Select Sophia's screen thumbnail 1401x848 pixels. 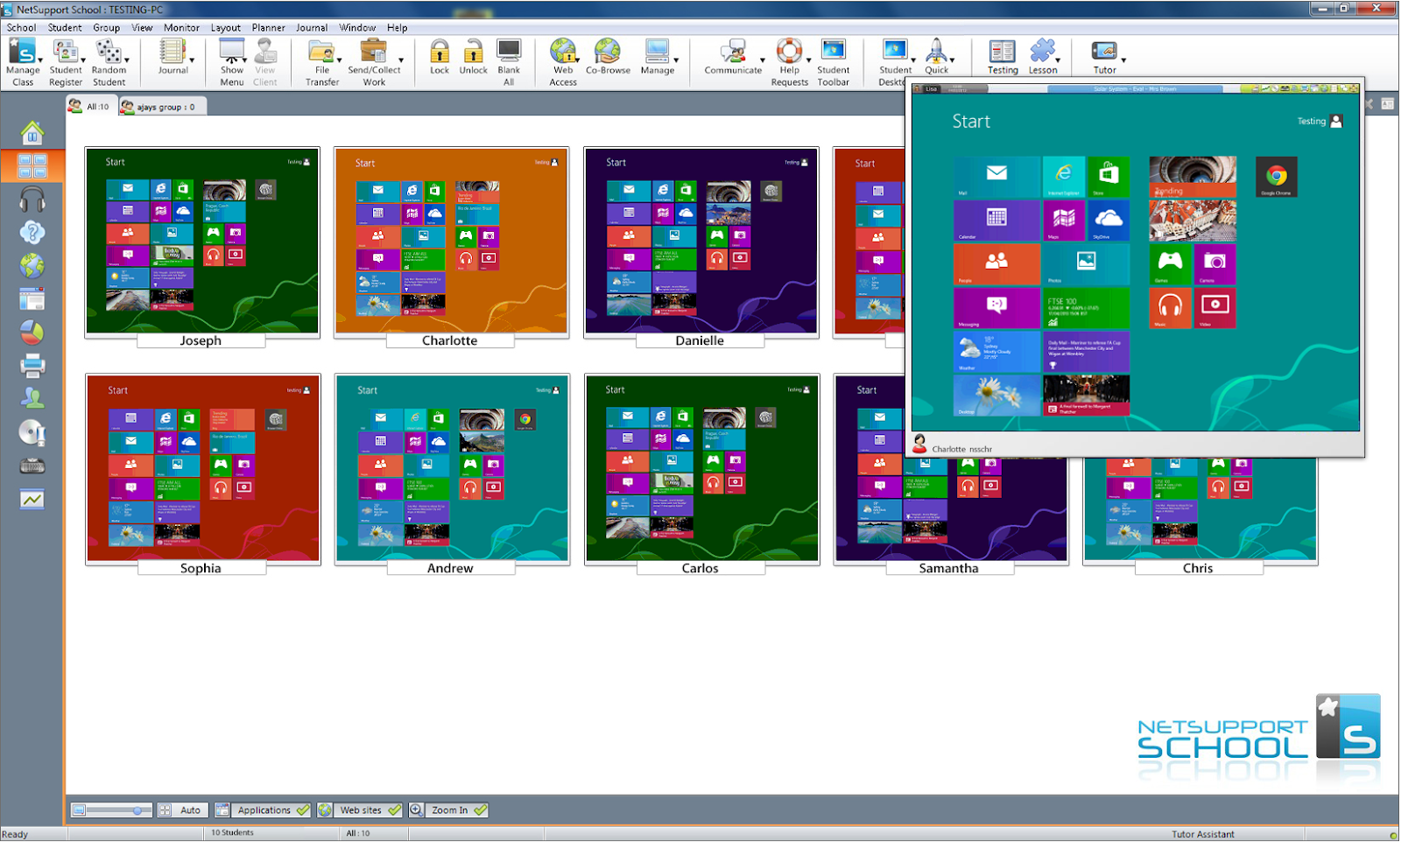pyautogui.click(x=201, y=470)
